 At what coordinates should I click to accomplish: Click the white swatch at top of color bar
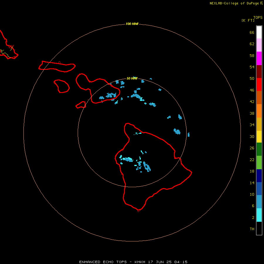coord(259,32)
